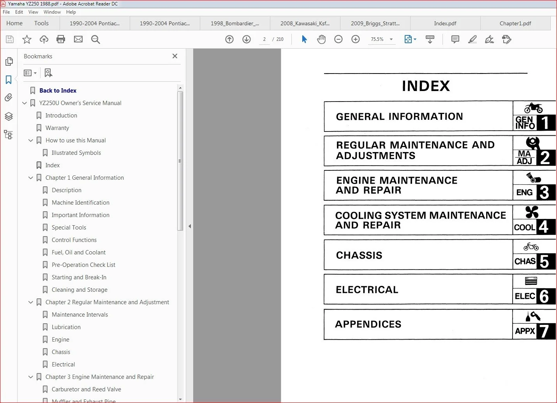The image size is (557, 403).
Task: Click the ENG chapter 3 index tab
Action: pos(534,186)
